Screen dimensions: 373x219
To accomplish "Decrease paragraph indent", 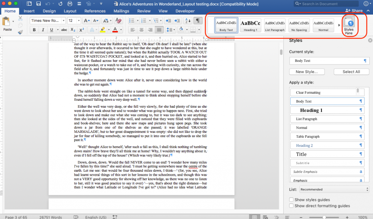I will (168, 21).
